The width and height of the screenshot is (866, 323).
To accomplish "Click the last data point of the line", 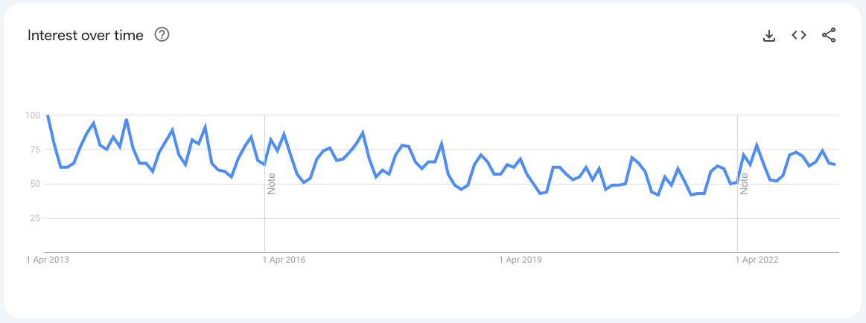I will [x=835, y=164].
